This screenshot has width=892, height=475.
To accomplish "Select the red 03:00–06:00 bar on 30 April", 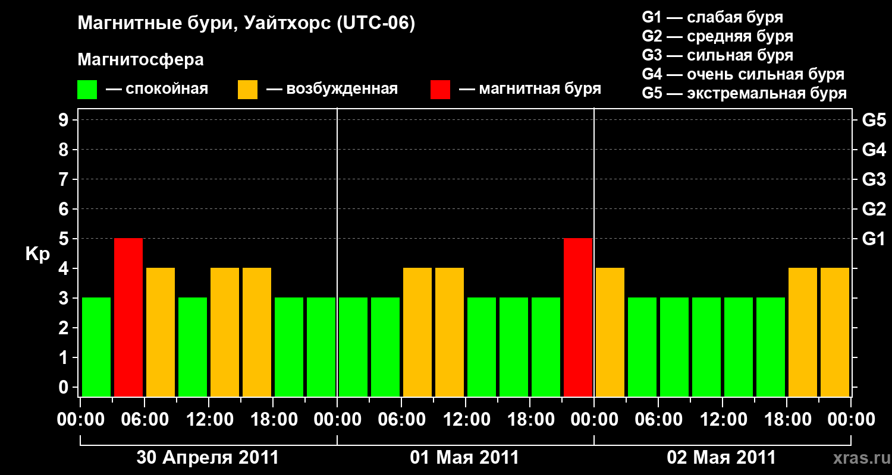I will pyautogui.click(x=128, y=317).
